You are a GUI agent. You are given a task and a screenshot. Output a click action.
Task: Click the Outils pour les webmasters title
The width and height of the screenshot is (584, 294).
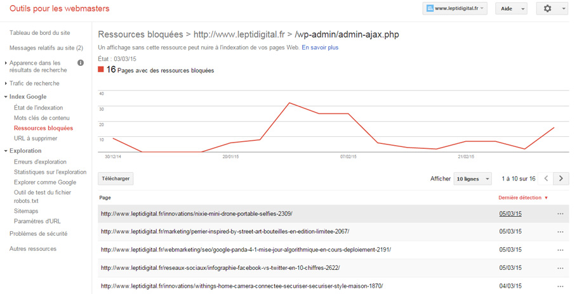click(60, 8)
